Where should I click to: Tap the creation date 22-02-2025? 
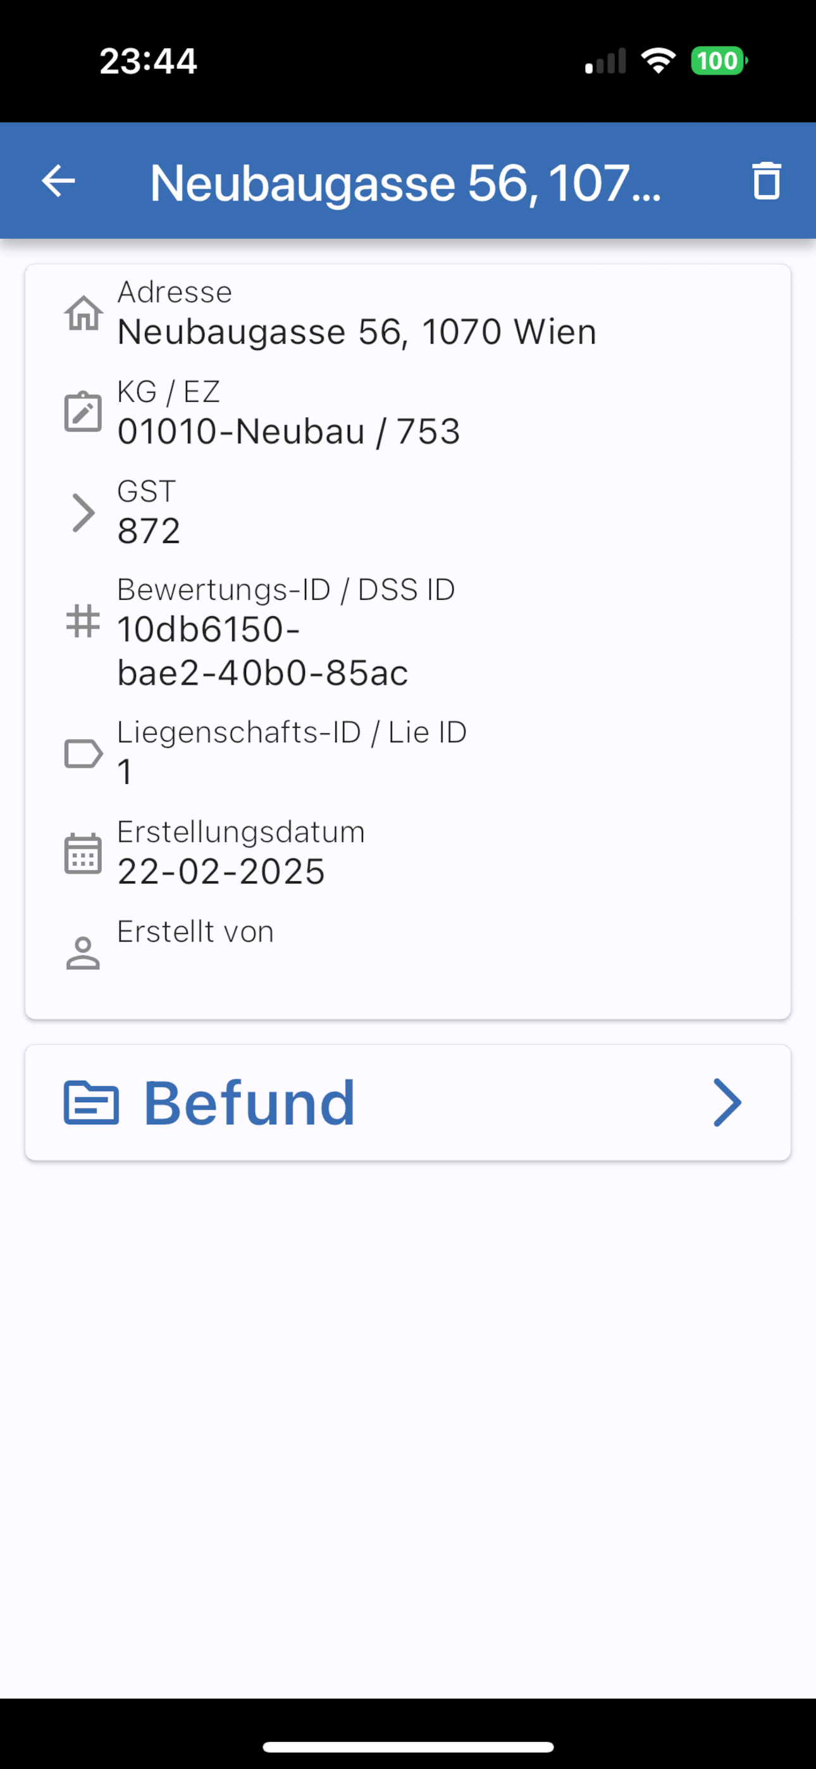coord(221,871)
